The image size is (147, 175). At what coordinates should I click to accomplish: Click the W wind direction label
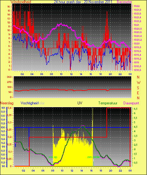(139, 83)
